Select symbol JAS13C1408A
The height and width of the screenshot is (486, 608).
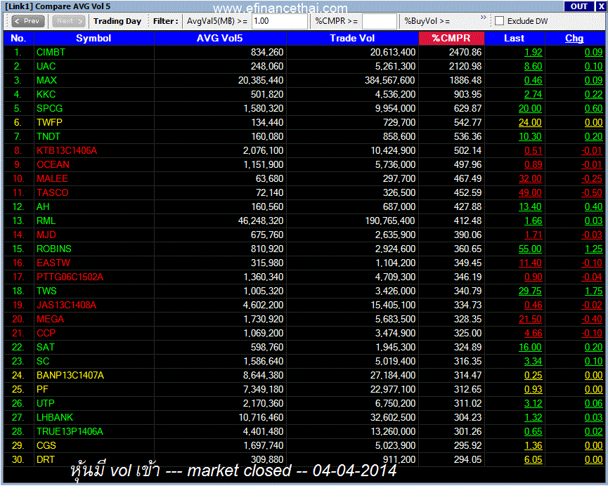point(66,305)
